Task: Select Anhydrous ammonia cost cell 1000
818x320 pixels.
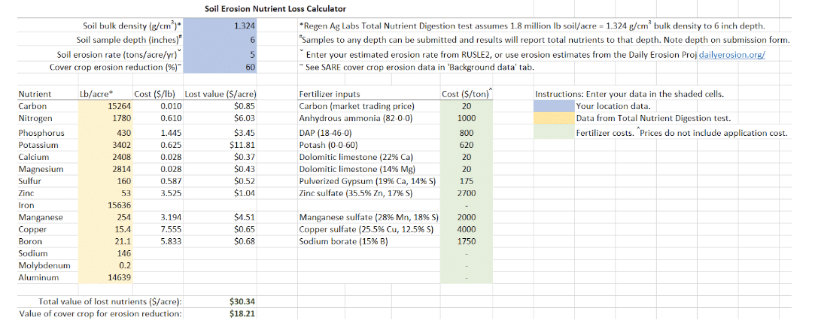Action: click(x=467, y=119)
